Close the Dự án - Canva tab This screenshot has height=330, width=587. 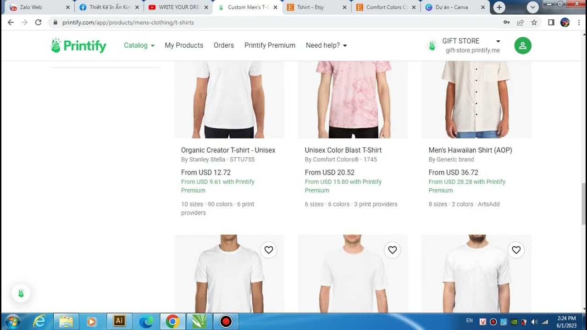(x=483, y=7)
